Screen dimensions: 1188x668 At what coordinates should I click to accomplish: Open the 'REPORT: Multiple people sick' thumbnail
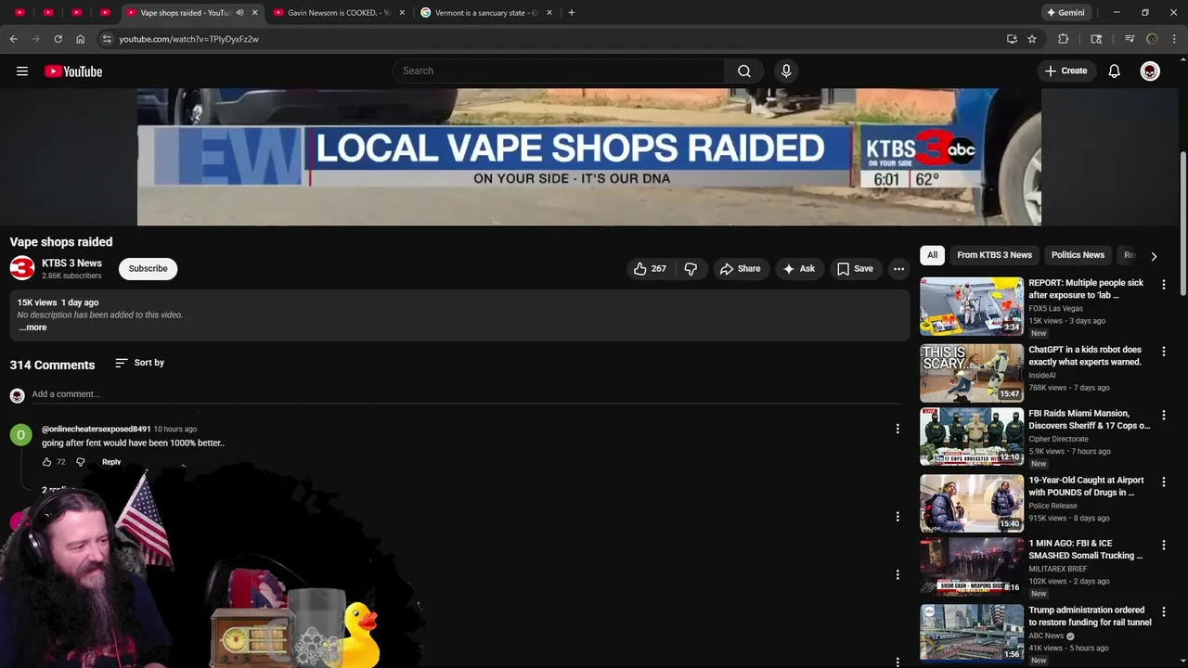coord(972,306)
